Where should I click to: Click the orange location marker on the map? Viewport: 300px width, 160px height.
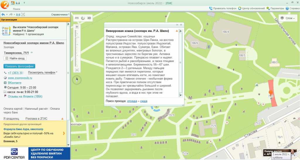tap(270, 92)
